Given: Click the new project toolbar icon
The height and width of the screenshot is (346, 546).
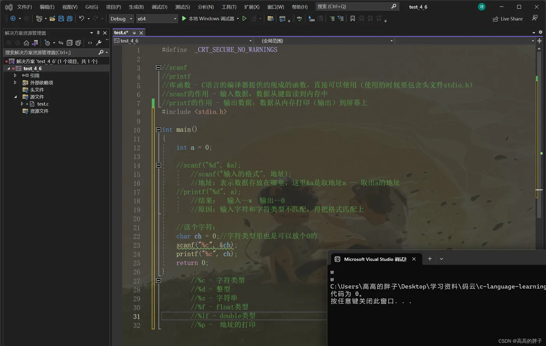Looking at the screenshot, I should tap(39, 18).
